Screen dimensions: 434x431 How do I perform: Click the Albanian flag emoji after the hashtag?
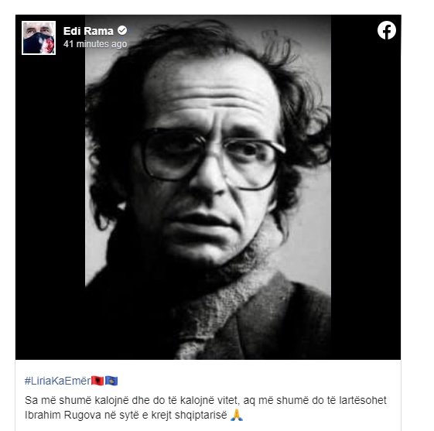[x=97, y=381]
